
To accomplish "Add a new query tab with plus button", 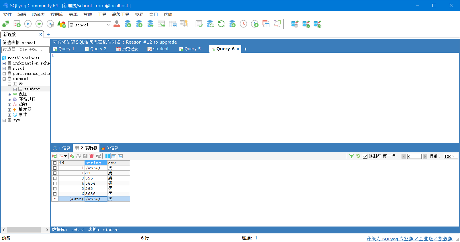I will (x=246, y=49).
